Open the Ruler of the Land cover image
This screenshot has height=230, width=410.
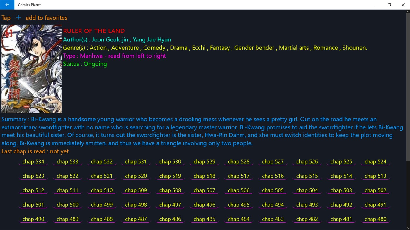click(31, 69)
